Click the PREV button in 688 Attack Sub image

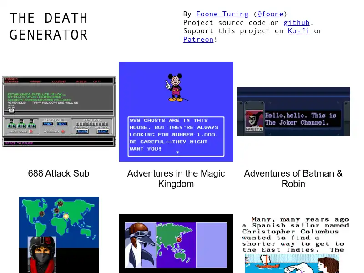click(x=48, y=124)
